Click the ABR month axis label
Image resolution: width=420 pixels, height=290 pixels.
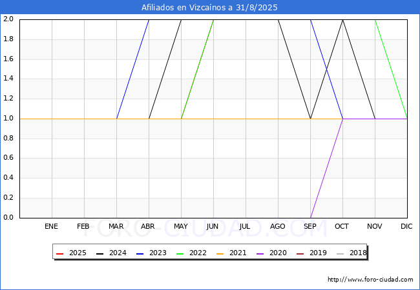pos(148,226)
